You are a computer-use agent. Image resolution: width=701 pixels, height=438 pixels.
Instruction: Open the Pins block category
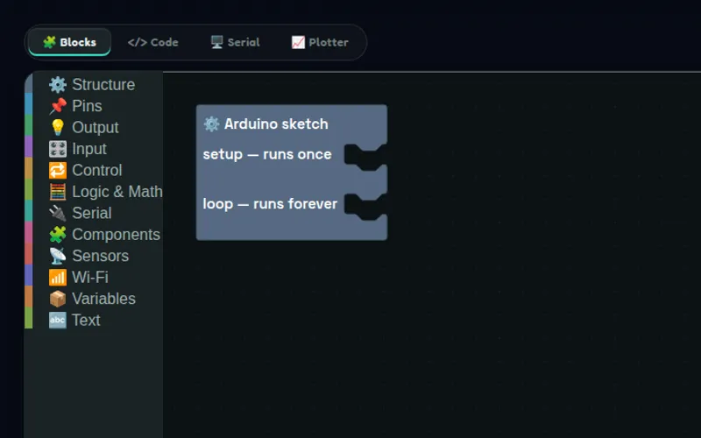(x=94, y=106)
